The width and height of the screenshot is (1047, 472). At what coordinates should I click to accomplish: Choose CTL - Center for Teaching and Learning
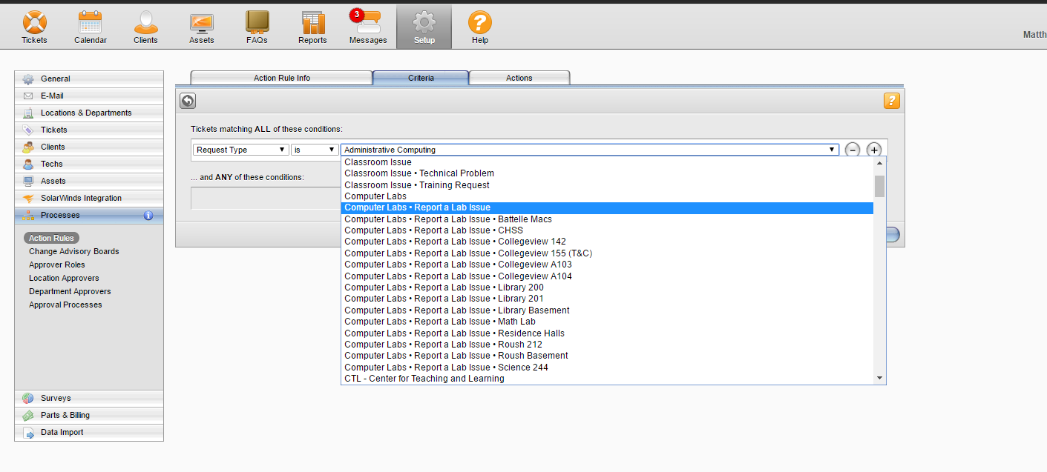pyautogui.click(x=607, y=379)
